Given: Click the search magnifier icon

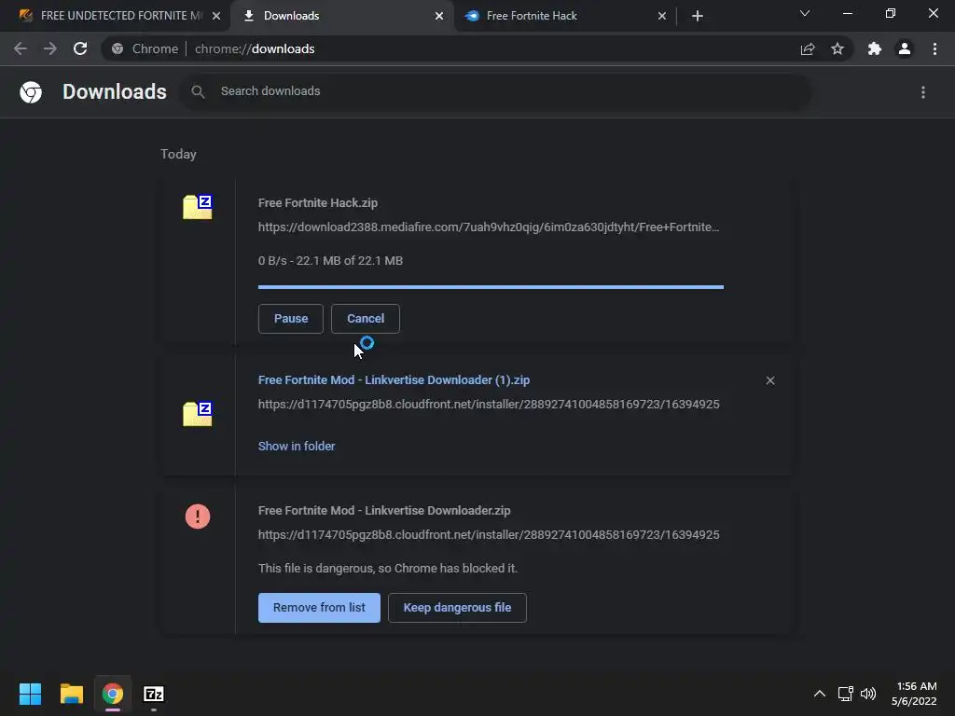Looking at the screenshot, I should (x=198, y=91).
